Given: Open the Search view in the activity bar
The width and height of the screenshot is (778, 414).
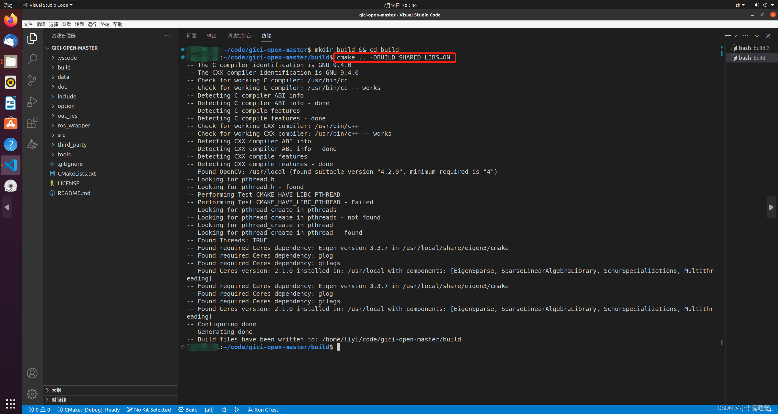Looking at the screenshot, I should (x=32, y=59).
